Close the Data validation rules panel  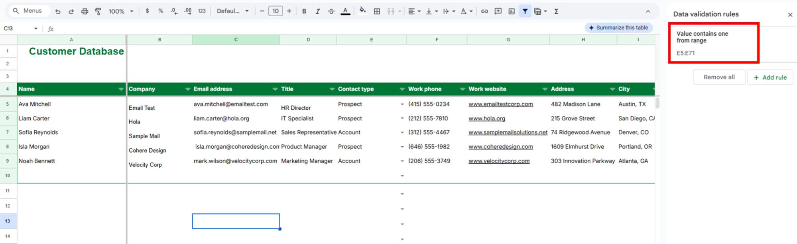tap(790, 14)
